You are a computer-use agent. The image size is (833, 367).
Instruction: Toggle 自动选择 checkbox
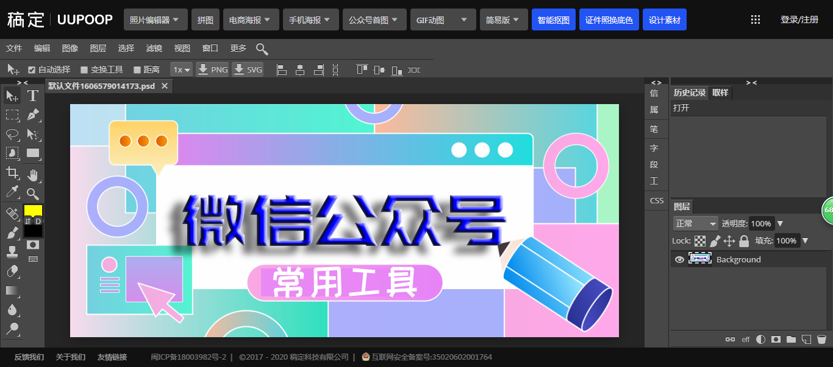[32, 69]
